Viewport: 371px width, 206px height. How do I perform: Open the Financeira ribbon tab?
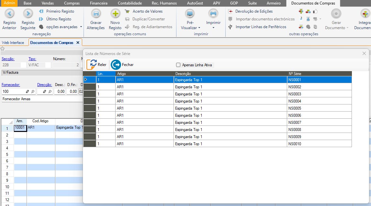pos(98,3)
